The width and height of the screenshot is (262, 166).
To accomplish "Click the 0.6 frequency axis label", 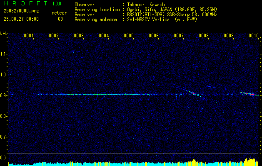I will coord(3,158).
